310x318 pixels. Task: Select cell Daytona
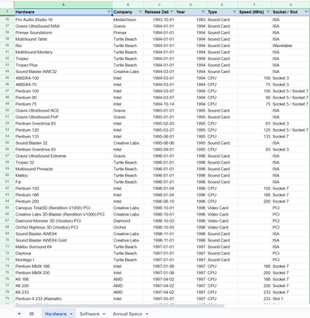63,254
